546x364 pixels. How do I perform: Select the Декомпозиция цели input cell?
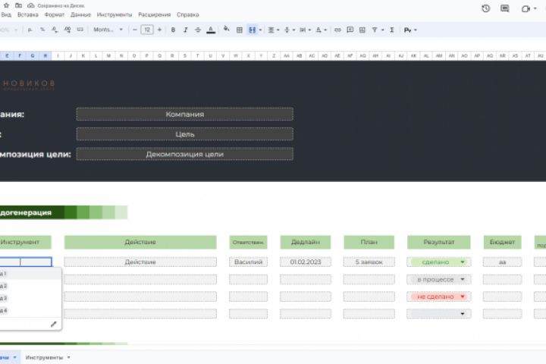coord(184,154)
